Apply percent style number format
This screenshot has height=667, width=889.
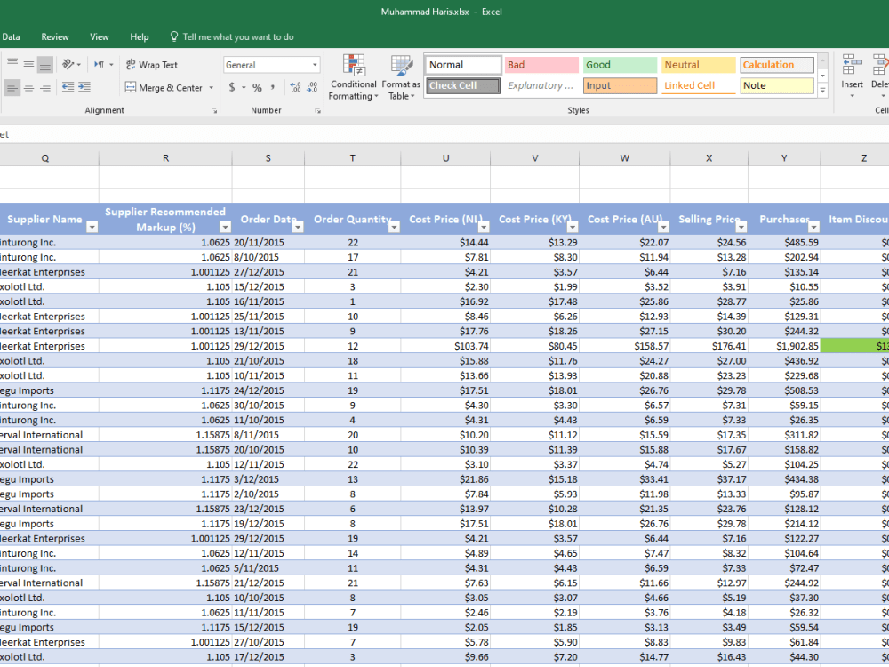257,88
